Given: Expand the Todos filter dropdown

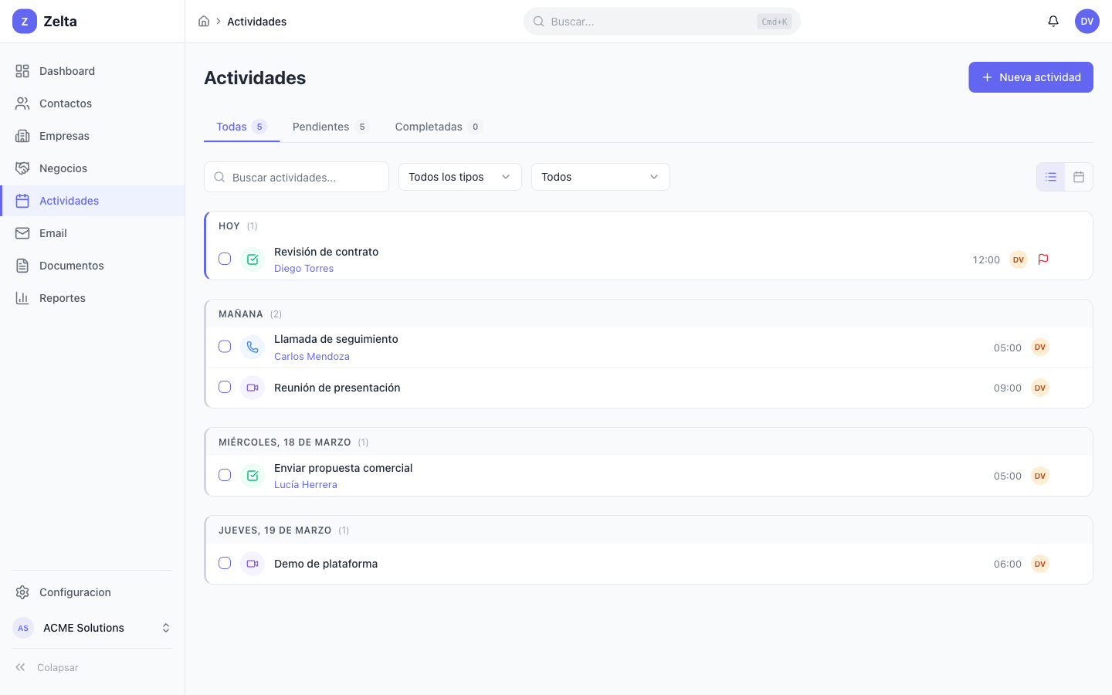Looking at the screenshot, I should click(601, 177).
